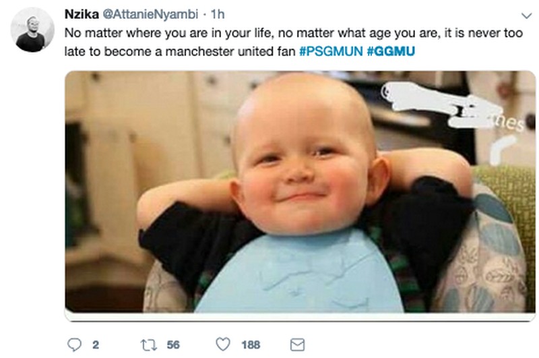
Task: Click the retweet arrows icon
Action: (146, 345)
